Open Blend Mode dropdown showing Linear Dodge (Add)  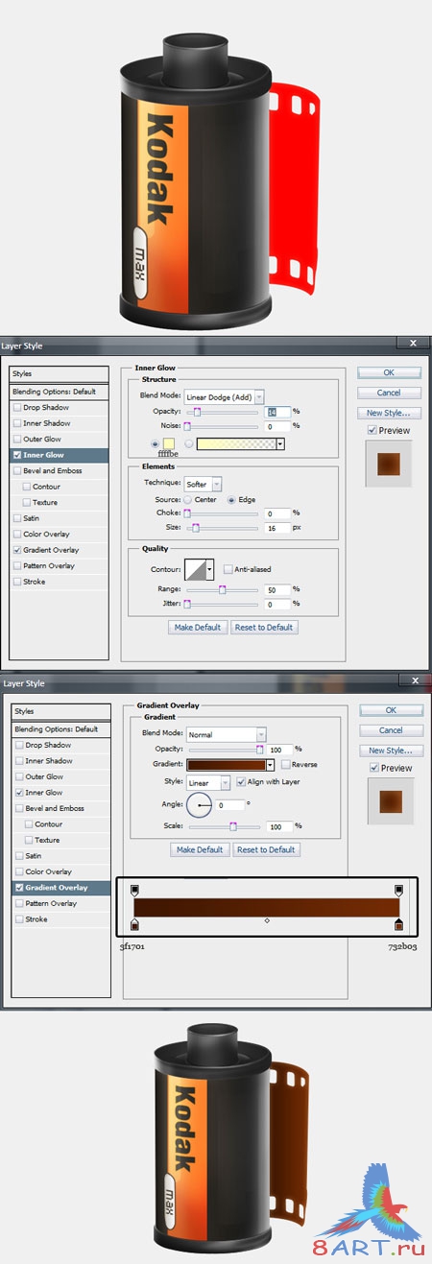[225, 396]
